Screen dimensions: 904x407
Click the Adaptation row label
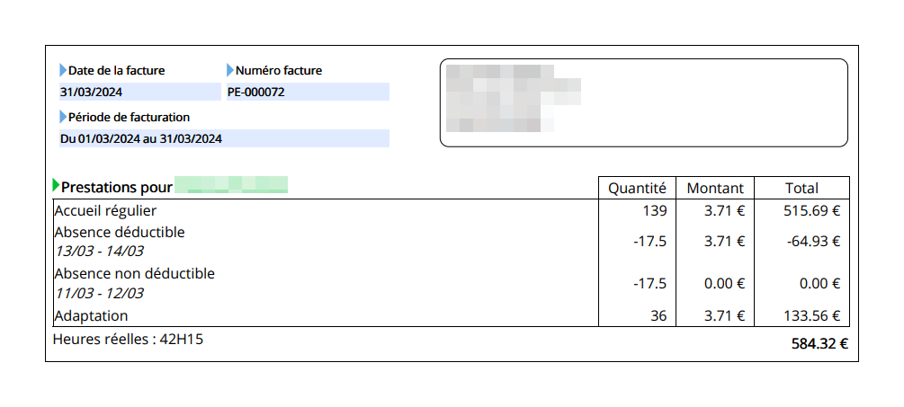(x=91, y=316)
